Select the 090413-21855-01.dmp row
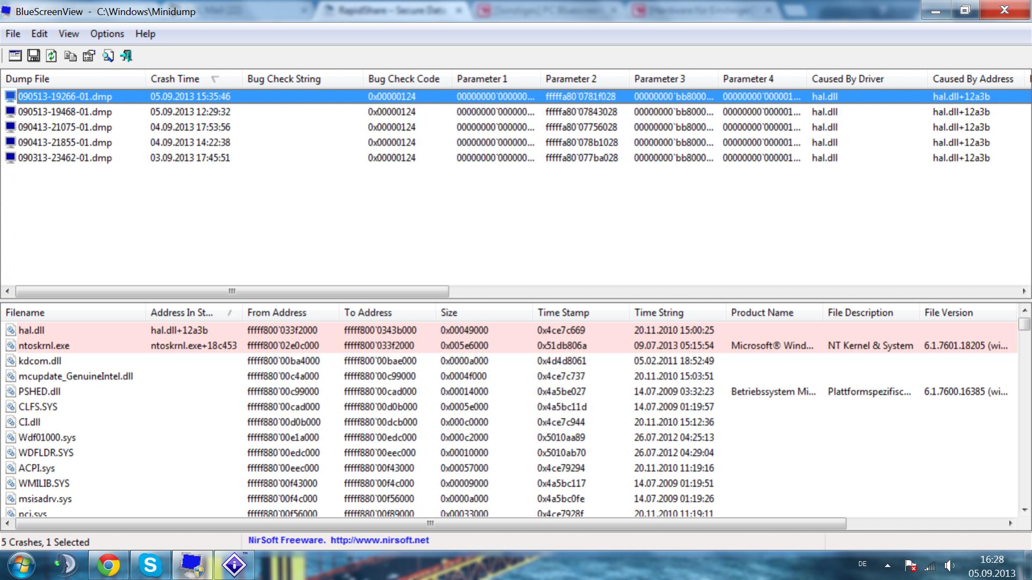This screenshot has width=1032, height=580. click(515, 142)
